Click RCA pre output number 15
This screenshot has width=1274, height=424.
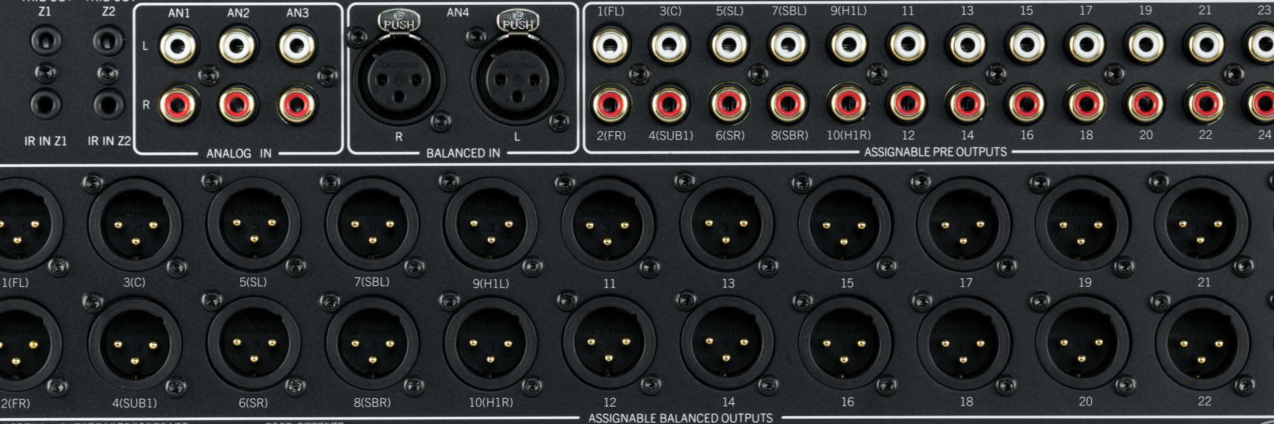click(x=1026, y=46)
